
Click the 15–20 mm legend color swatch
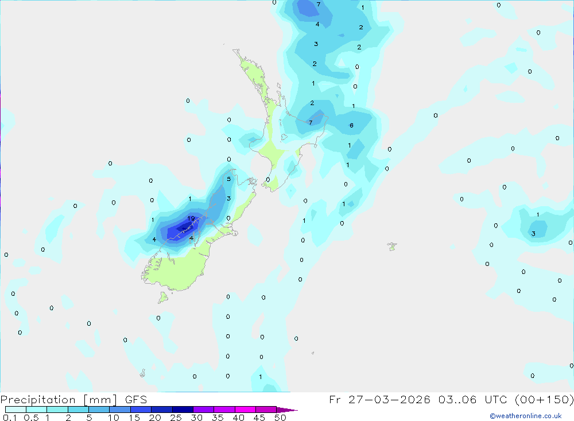click(141, 410)
